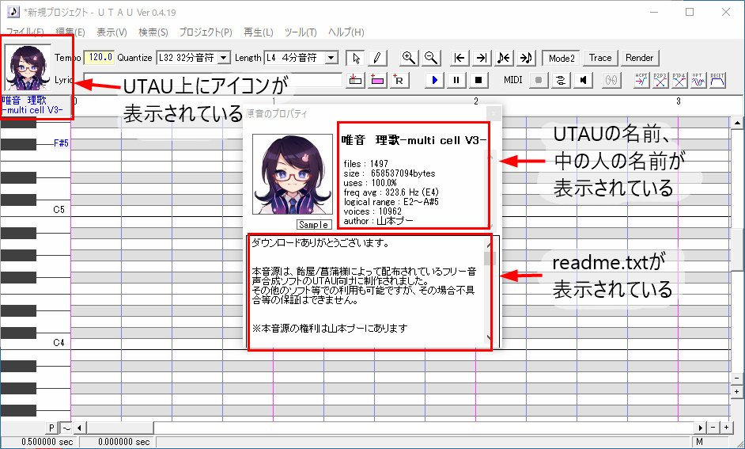The image size is (745, 449).
Task: Click the author : 山本ブー line
Action: pyautogui.click(x=379, y=221)
